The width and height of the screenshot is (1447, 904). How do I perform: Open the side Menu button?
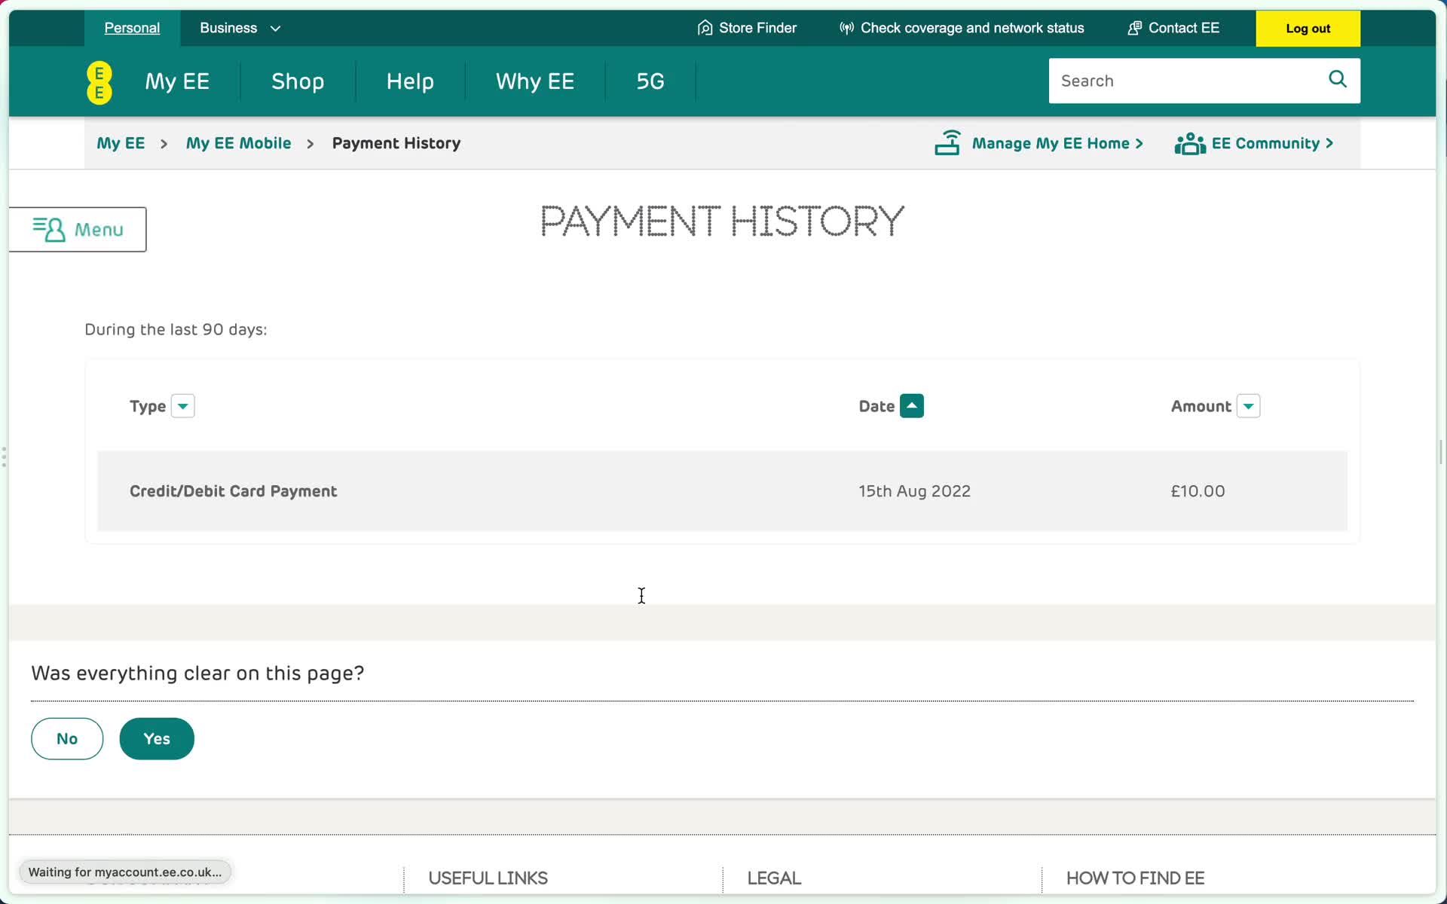[x=78, y=230]
